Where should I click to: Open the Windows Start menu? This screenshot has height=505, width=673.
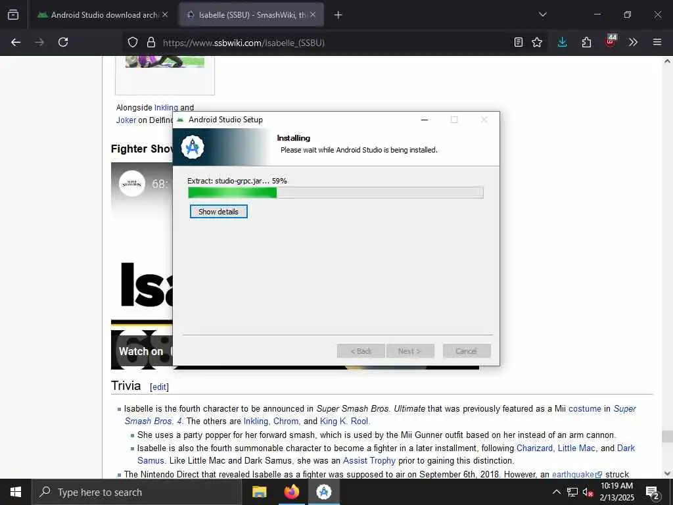16,492
